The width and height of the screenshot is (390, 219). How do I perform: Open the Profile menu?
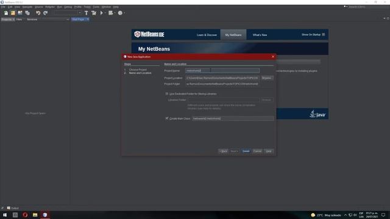click(x=78, y=7)
